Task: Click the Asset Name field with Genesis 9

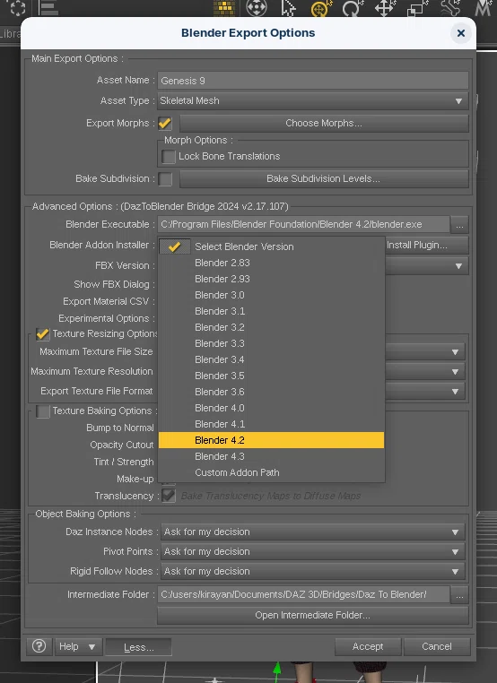Action: click(x=312, y=81)
